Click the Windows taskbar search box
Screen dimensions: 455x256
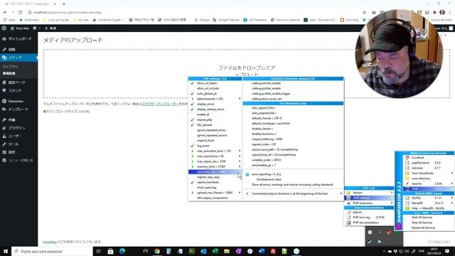pos(52,251)
